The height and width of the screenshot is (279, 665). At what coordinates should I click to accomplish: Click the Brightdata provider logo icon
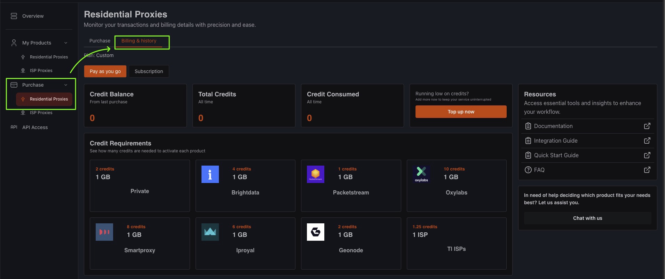point(210,174)
